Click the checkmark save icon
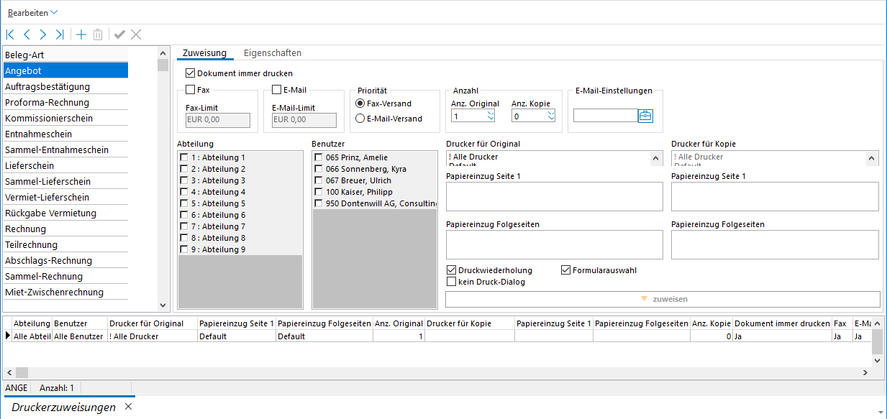 click(x=119, y=34)
